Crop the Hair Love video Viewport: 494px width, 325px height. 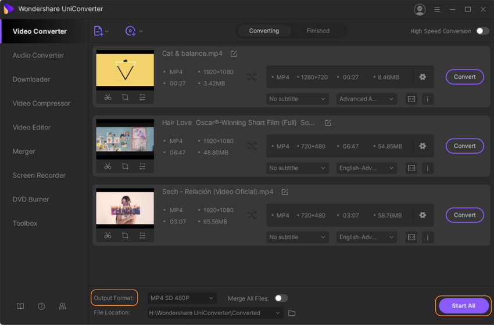click(x=125, y=166)
